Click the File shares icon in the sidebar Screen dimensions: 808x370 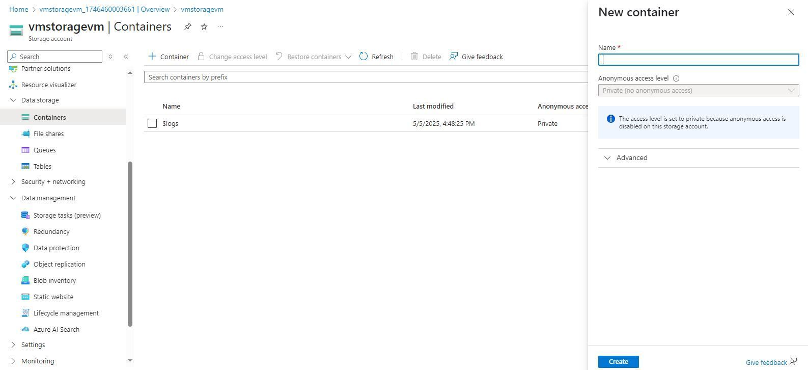tap(25, 134)
